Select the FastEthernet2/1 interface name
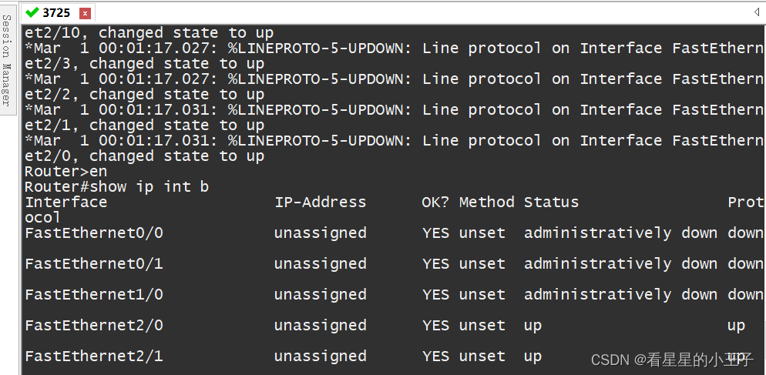This screenshot has height=375, width=766. tap(94, 356)
